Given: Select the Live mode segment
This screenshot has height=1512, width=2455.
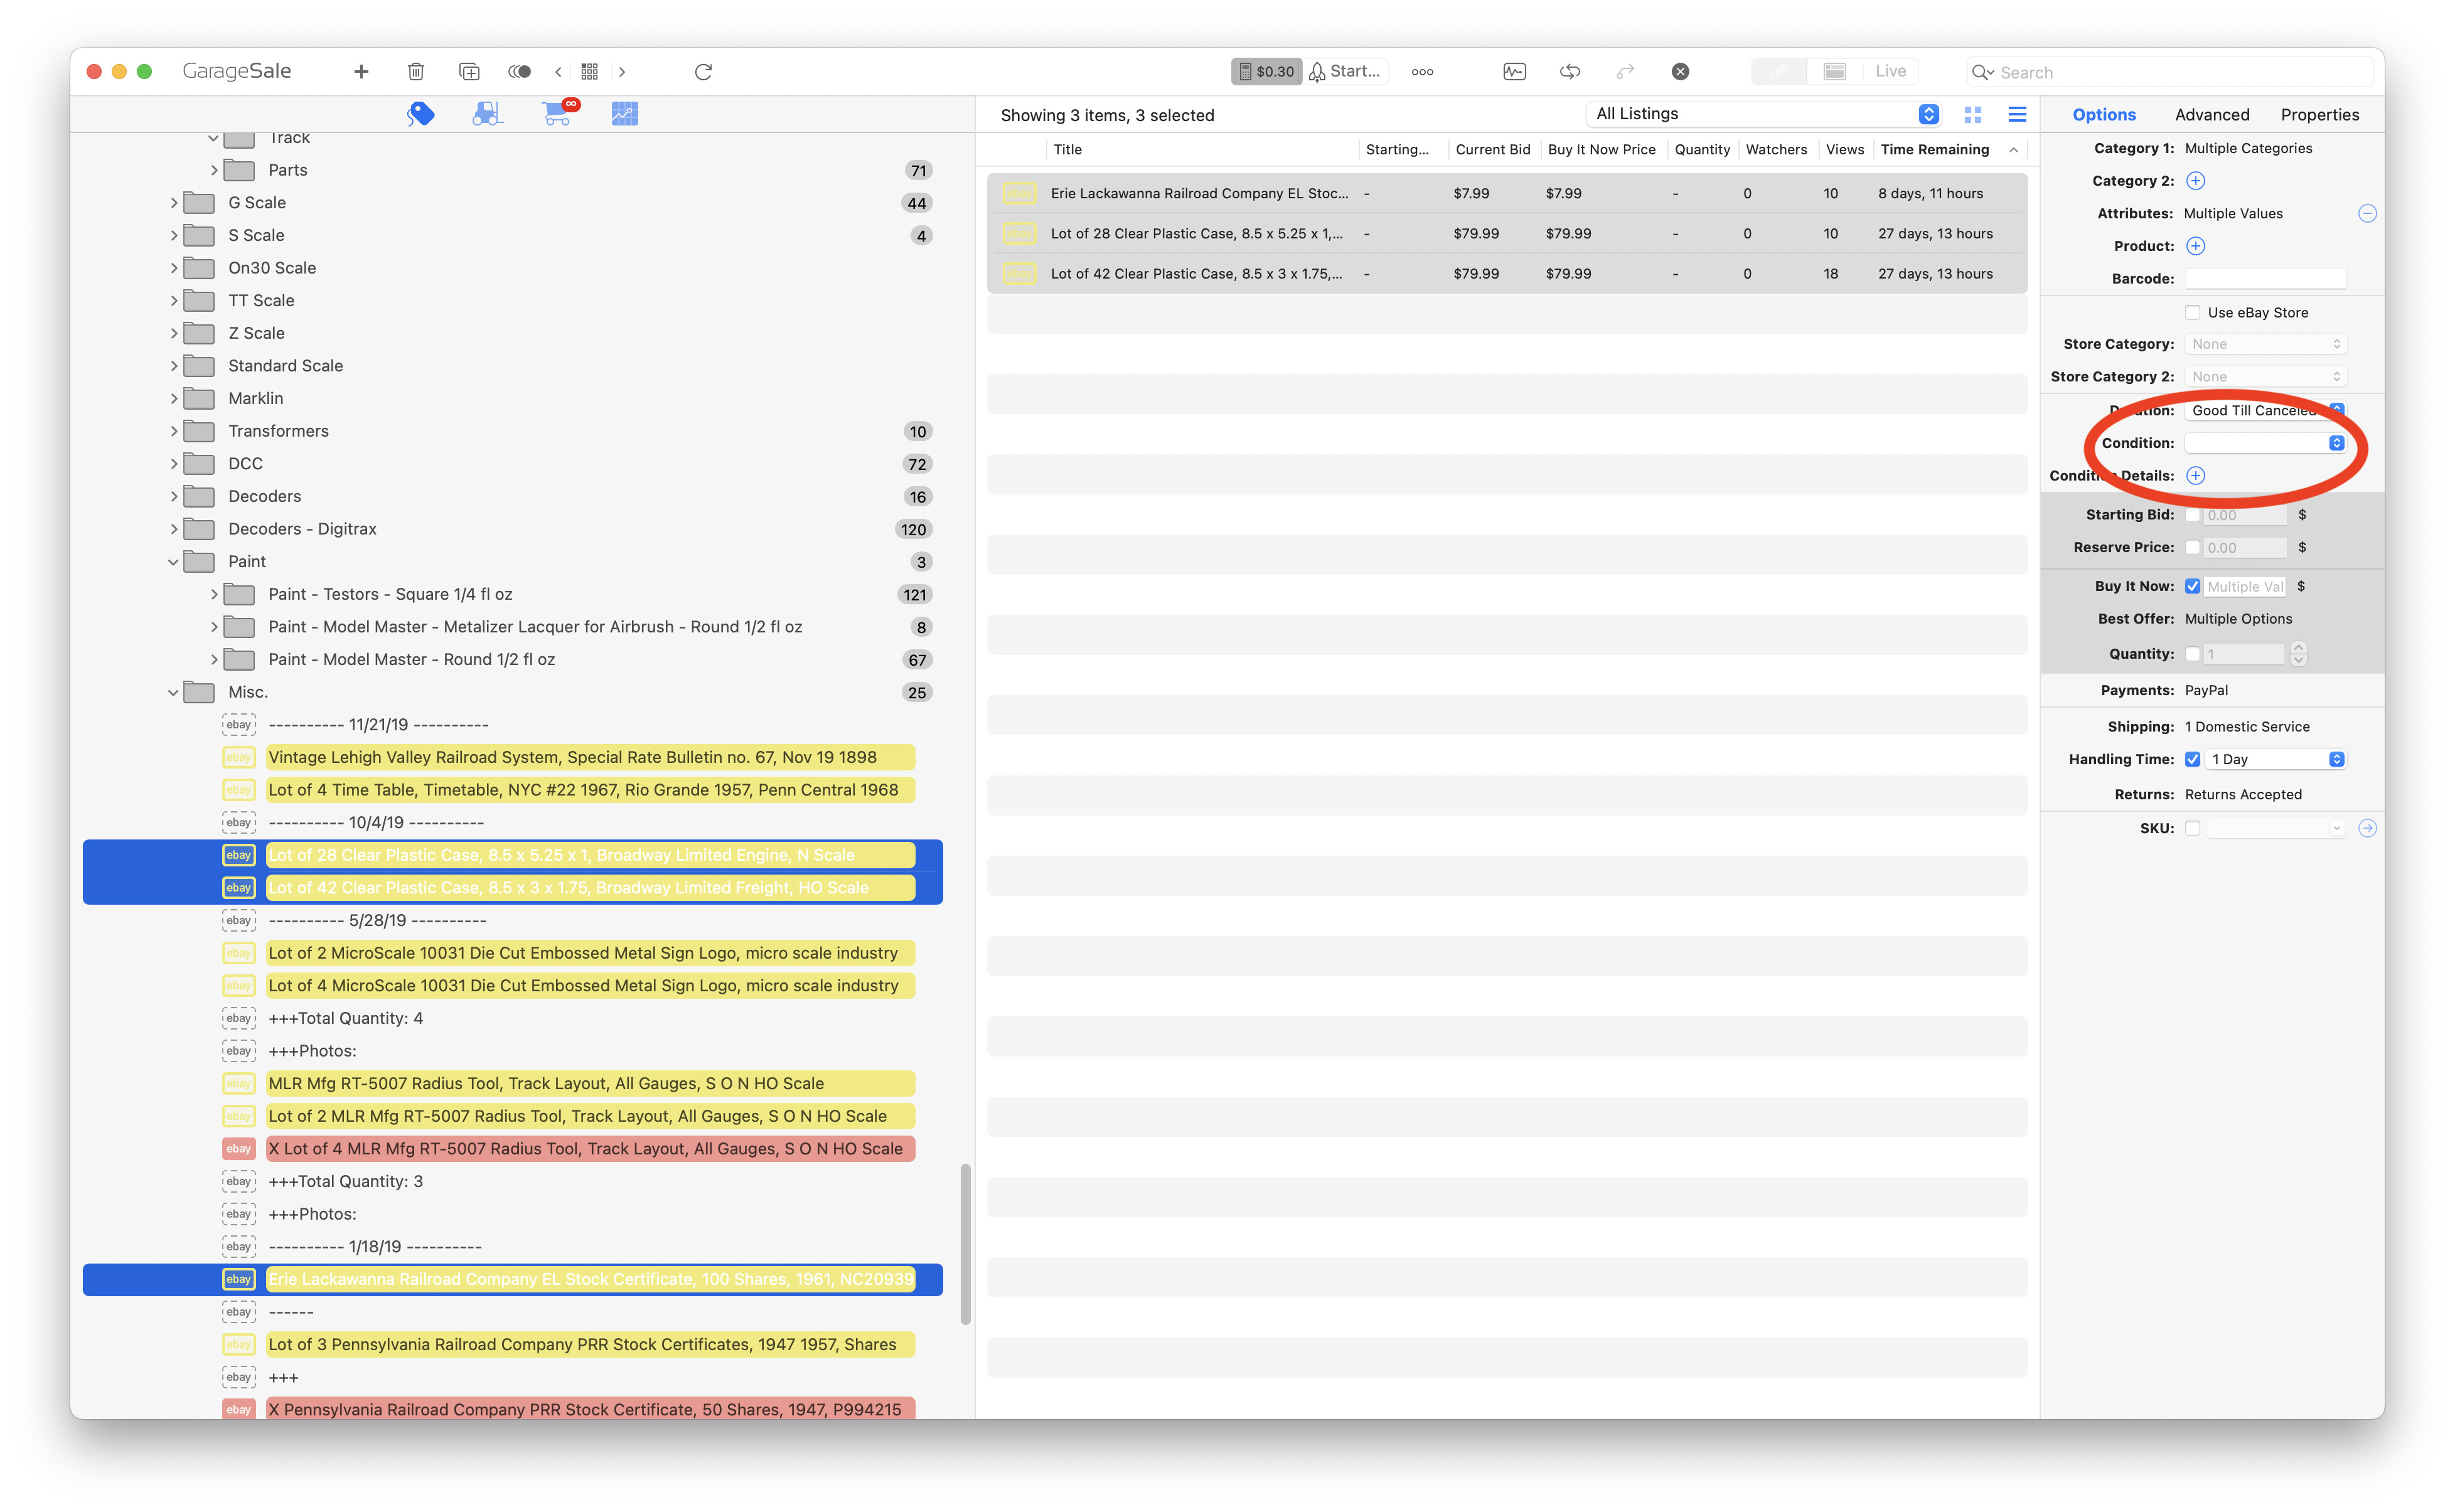Looking at the screenshot, I should [1890, 71].
